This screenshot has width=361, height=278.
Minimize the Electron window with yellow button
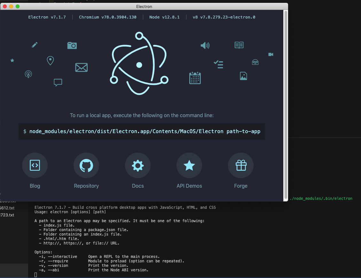coord(11,6)
